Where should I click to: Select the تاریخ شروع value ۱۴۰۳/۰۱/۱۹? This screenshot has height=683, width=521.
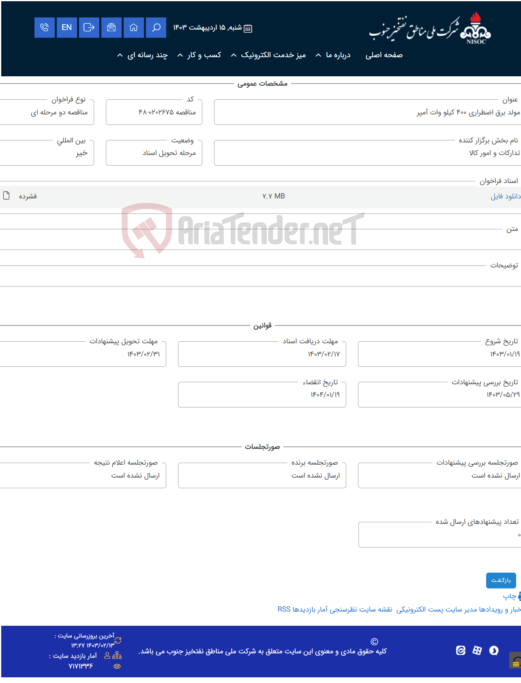[x=505, y=354]
